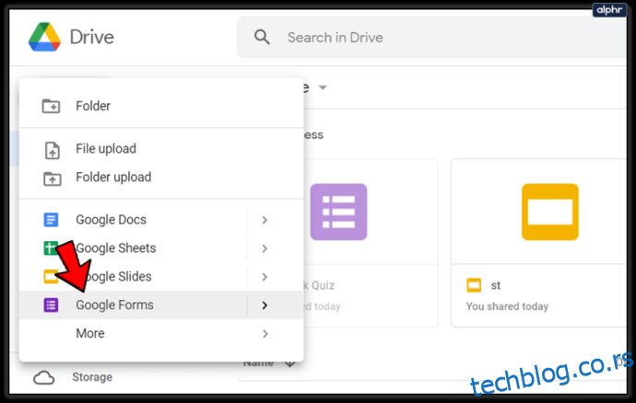Expand the Google Sheets submenu arrow
The width and height of the screenshot is (636, 403).
265,248
